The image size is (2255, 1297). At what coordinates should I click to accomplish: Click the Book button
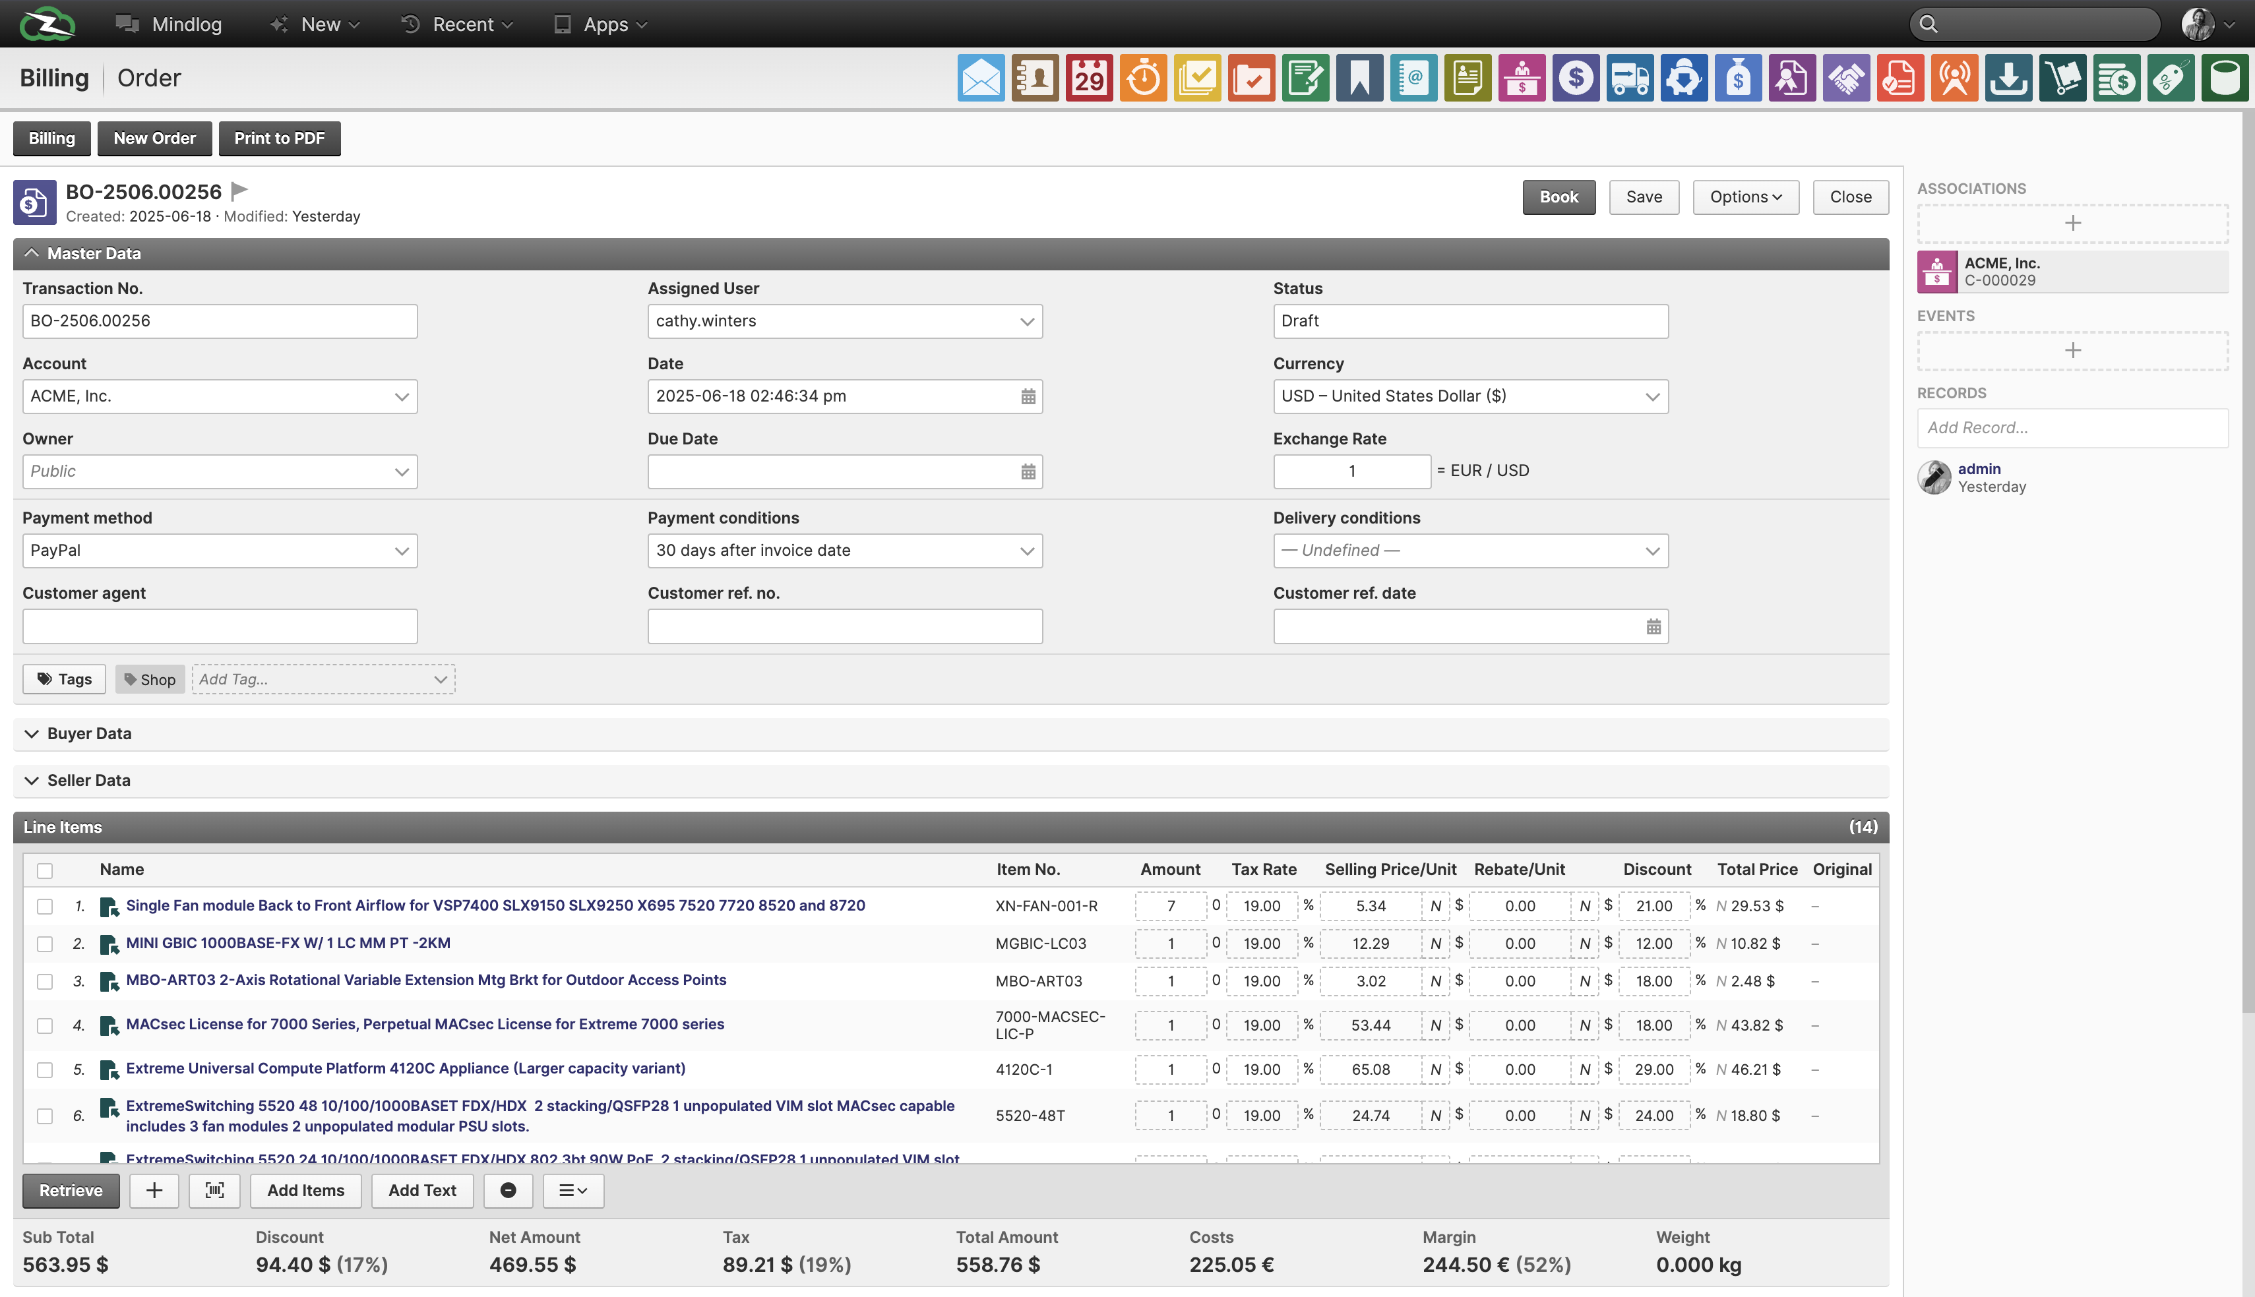(x=1559, y=197)
